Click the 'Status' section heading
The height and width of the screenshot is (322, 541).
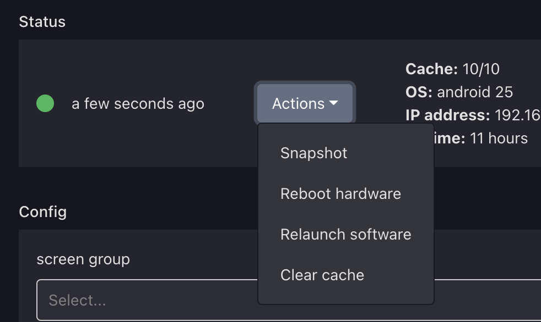click(42, 21)
